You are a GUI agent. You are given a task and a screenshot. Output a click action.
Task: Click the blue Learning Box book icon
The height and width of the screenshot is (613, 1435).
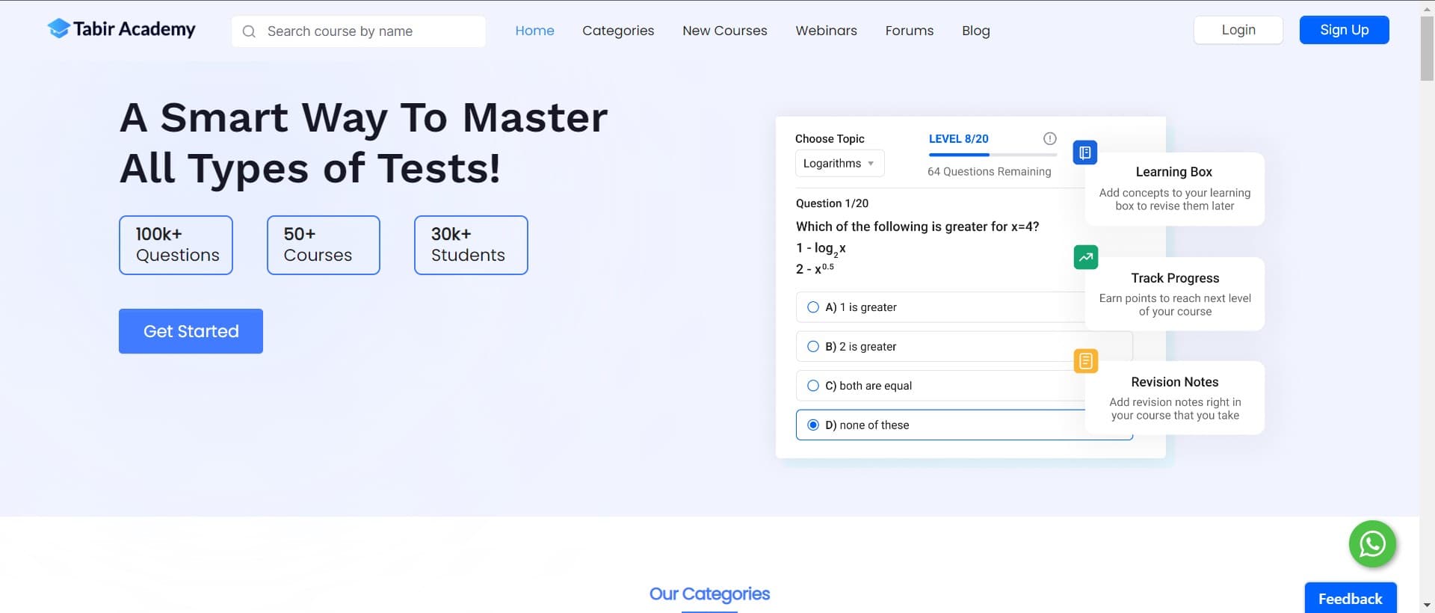coord(1084,153)
